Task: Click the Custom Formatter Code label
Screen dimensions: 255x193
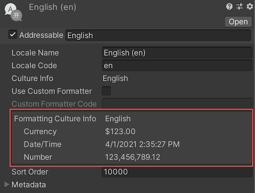Action: pyautogui.click(x=54, y=104)
